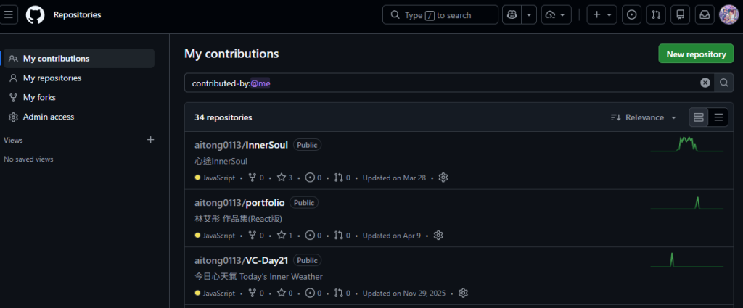Switch to the compact list view
This screenshot has width=743, height=308.
718,117
